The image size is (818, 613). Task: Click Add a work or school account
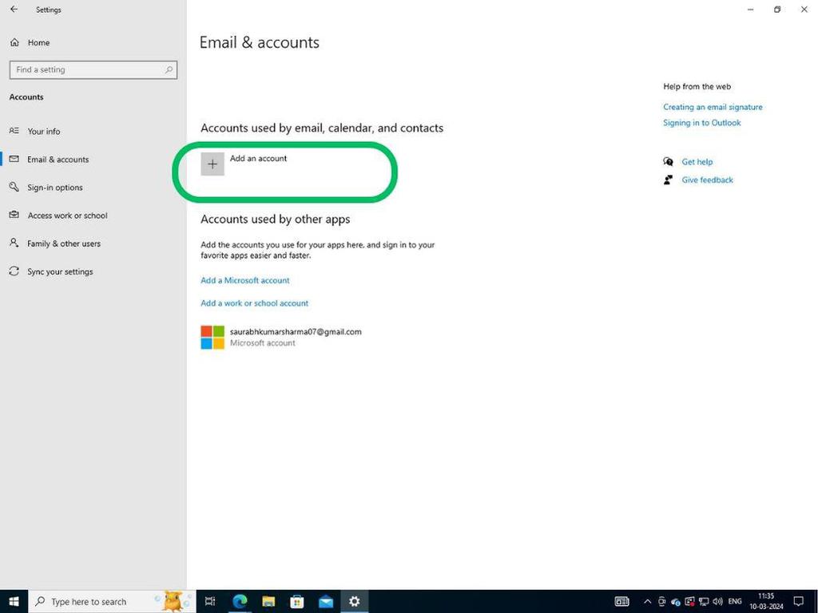(x=255, y=303)
